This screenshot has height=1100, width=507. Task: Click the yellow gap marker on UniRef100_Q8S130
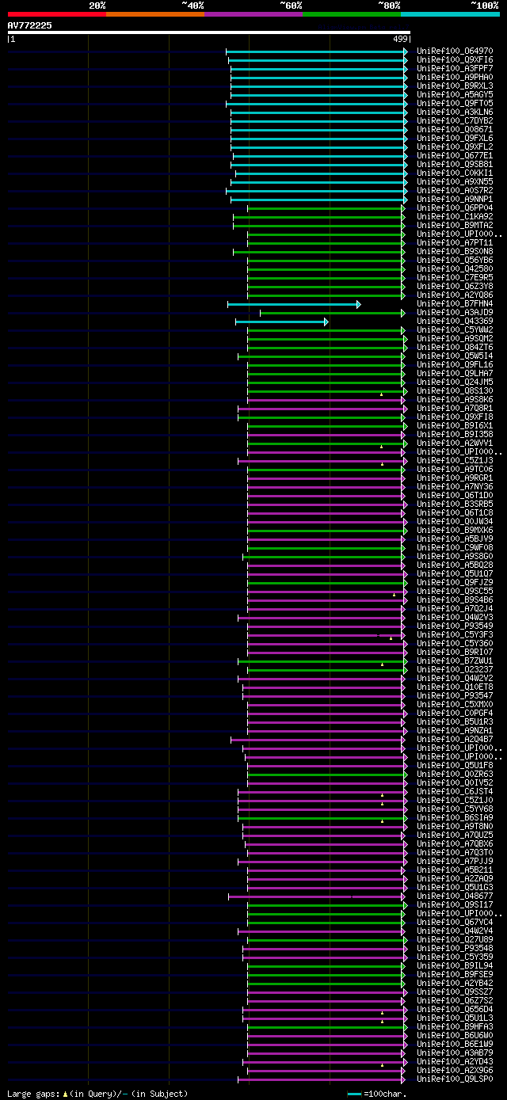click(x=381, y=394)
